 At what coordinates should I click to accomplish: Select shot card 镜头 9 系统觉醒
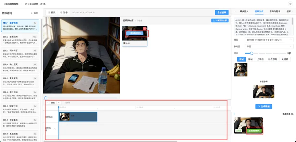[20, 136]
